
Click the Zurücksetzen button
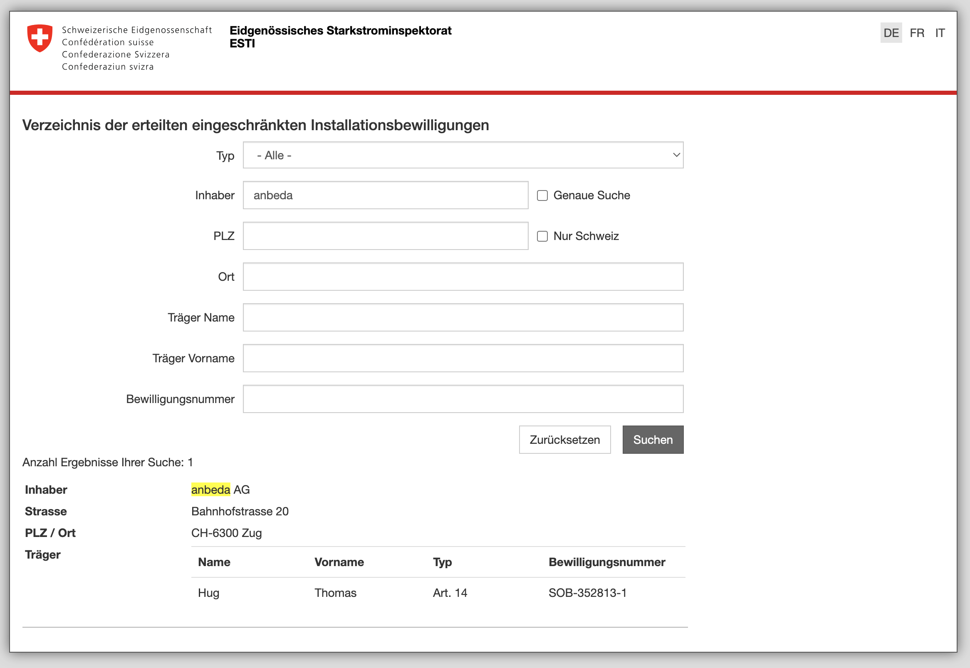point(564,440)
